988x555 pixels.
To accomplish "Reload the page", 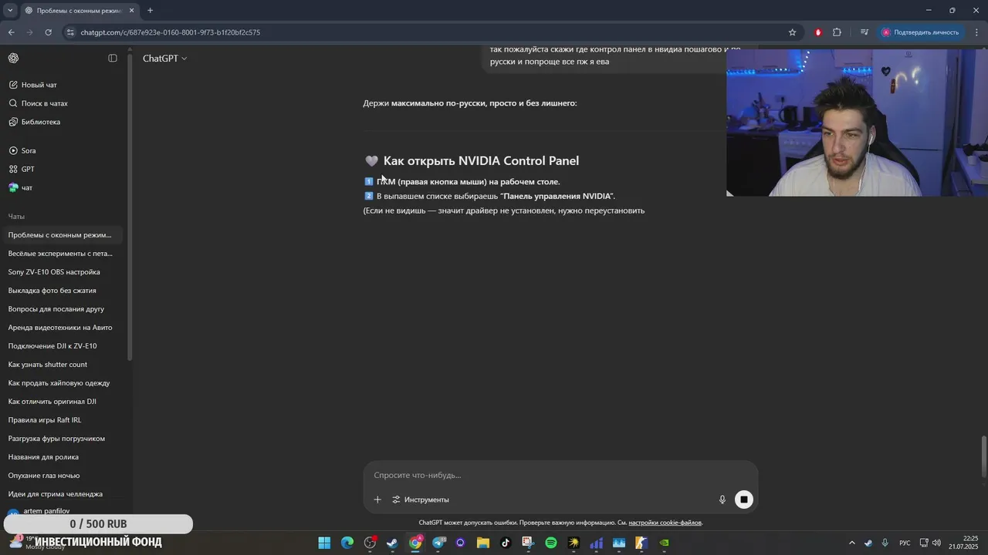I will [x=48, y=32].
